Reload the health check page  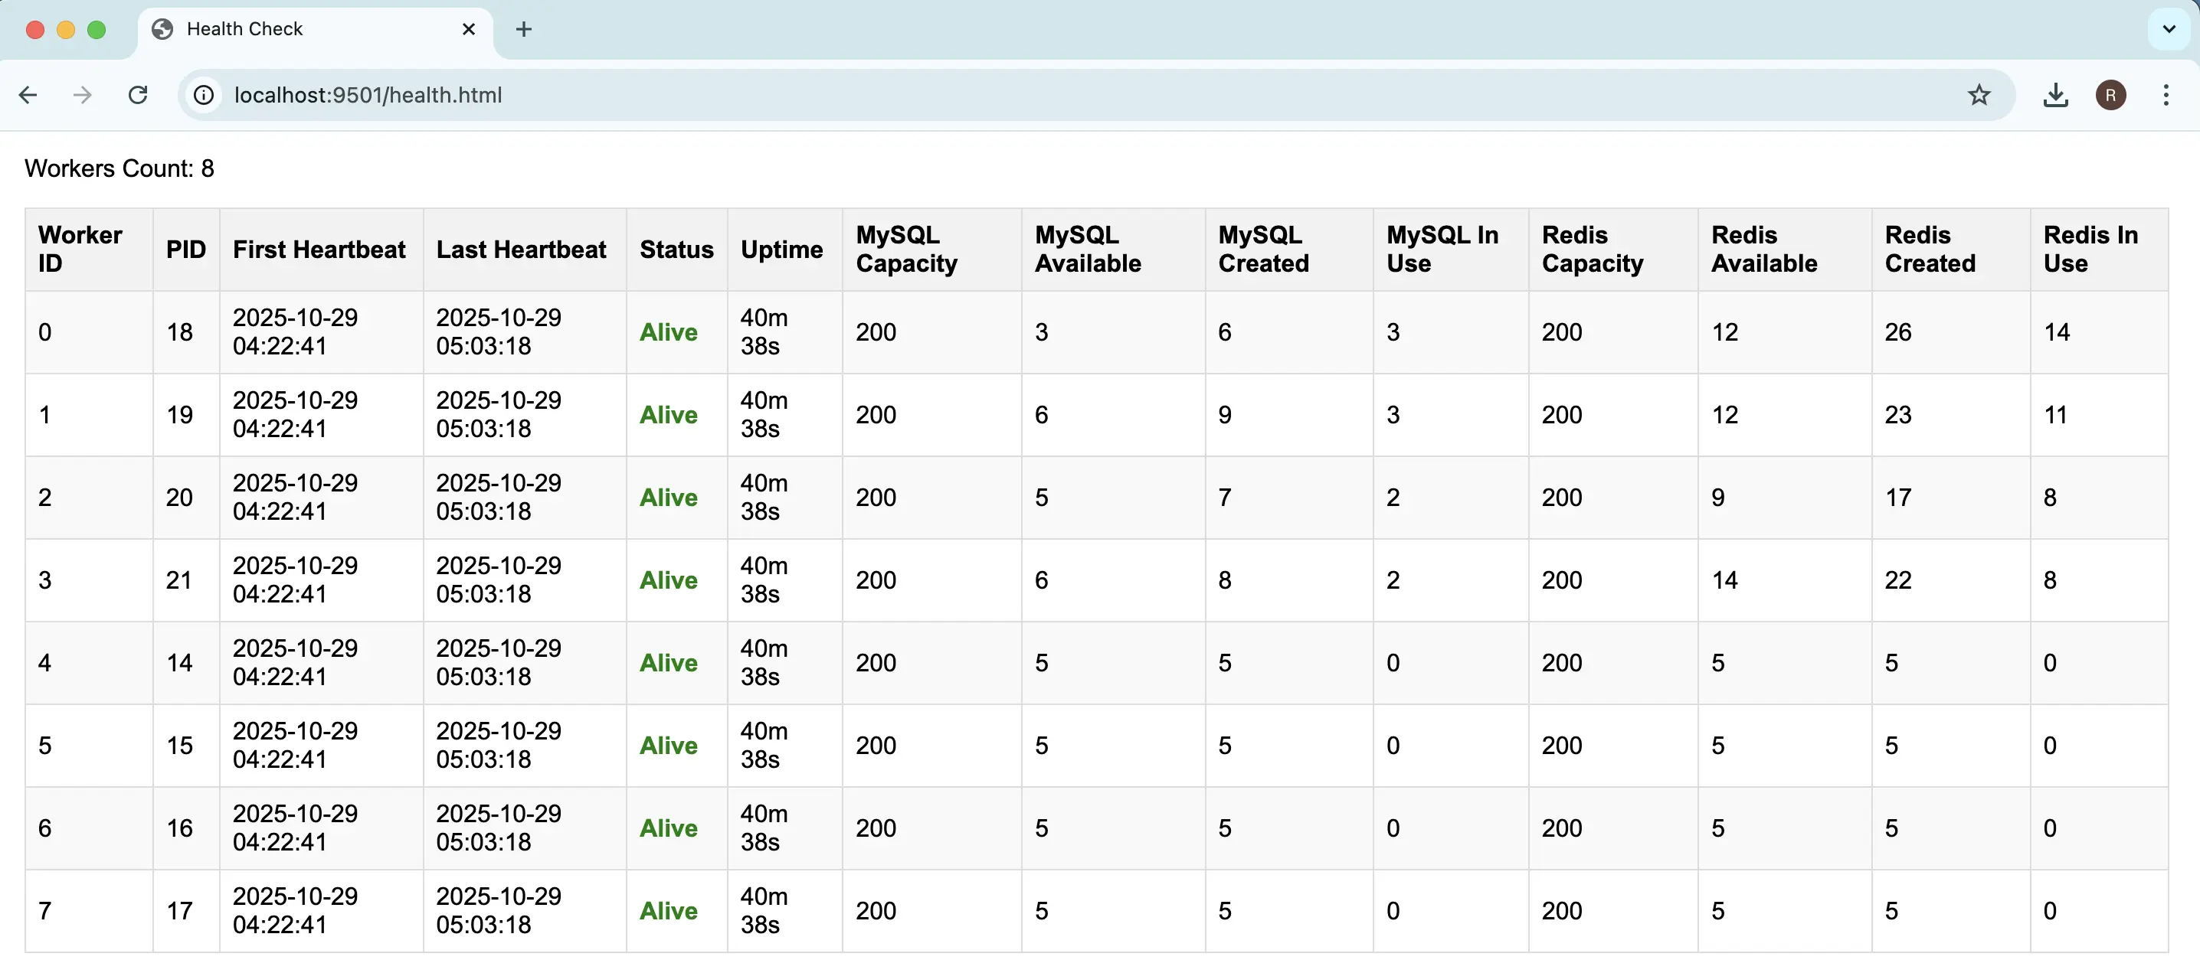pyautogui.click(x=138, y=95)
